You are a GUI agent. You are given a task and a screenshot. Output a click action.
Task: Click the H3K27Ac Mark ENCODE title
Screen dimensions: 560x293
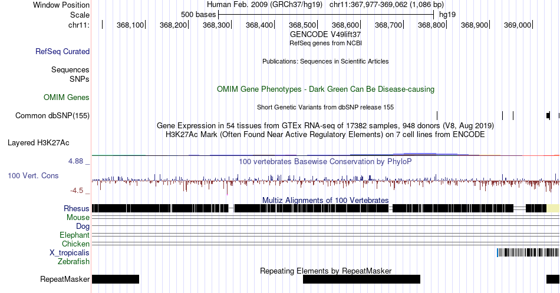(x=325, y=135)
